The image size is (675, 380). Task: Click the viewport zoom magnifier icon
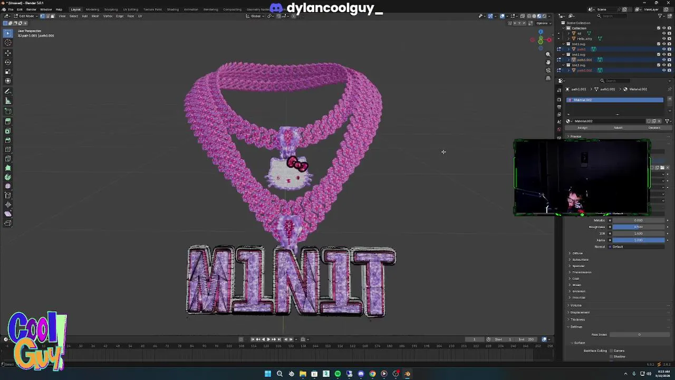[548, 54]
